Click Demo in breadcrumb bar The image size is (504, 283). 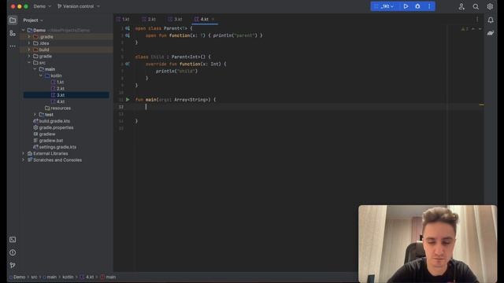point(19,277)
